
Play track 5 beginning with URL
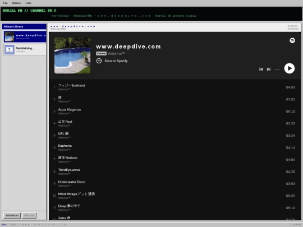175,135
